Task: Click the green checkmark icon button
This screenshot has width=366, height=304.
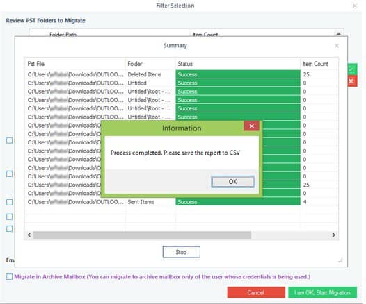Action: point(352,69)
